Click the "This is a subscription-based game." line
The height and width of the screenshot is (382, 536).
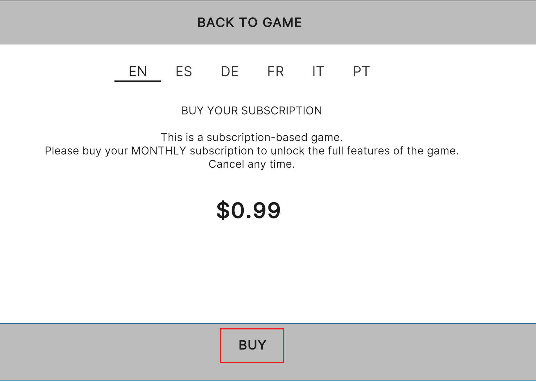point(252,137)
